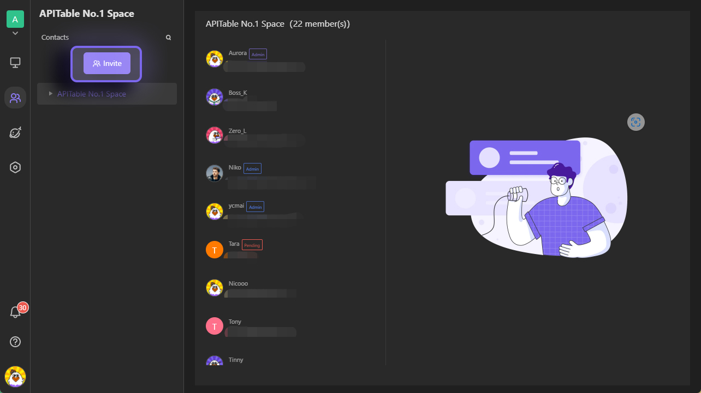Viewport: 701px width, 393px height.
Task: Click the APITable No.1 Space sidebar title
Action: (x=87, y=14)
